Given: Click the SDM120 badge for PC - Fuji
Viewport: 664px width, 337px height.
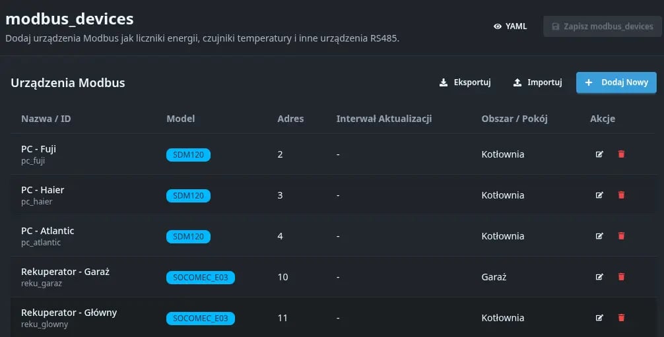Looking at the screenshot, I should tap(189, 155).
